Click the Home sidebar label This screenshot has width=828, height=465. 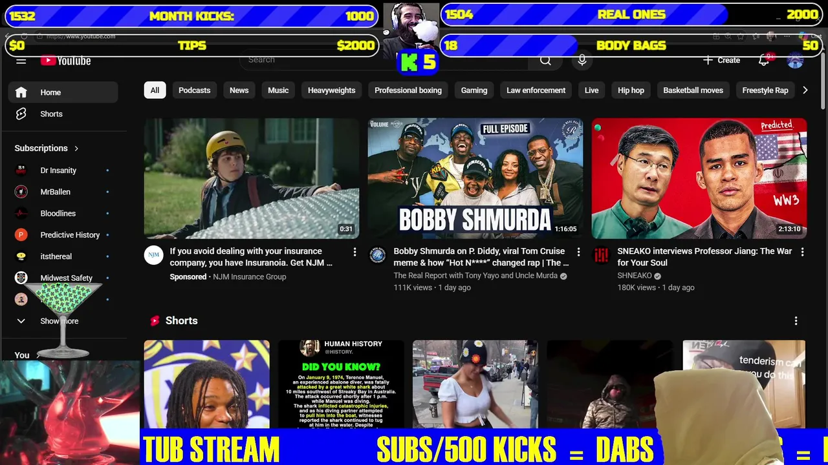pos(50,92)
